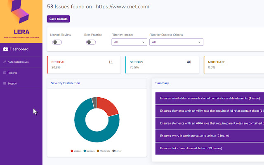Toggle the Manual Review switch

point(57,42)
